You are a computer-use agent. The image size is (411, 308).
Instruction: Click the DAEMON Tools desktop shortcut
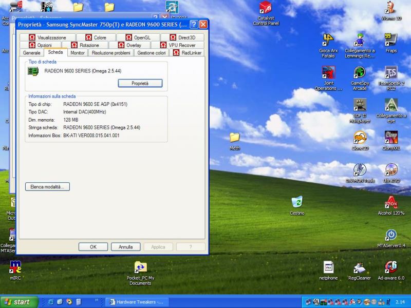pyautogui.click(x=360, y=173)
